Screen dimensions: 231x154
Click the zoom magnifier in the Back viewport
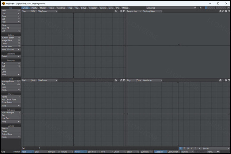pos(121,80)
